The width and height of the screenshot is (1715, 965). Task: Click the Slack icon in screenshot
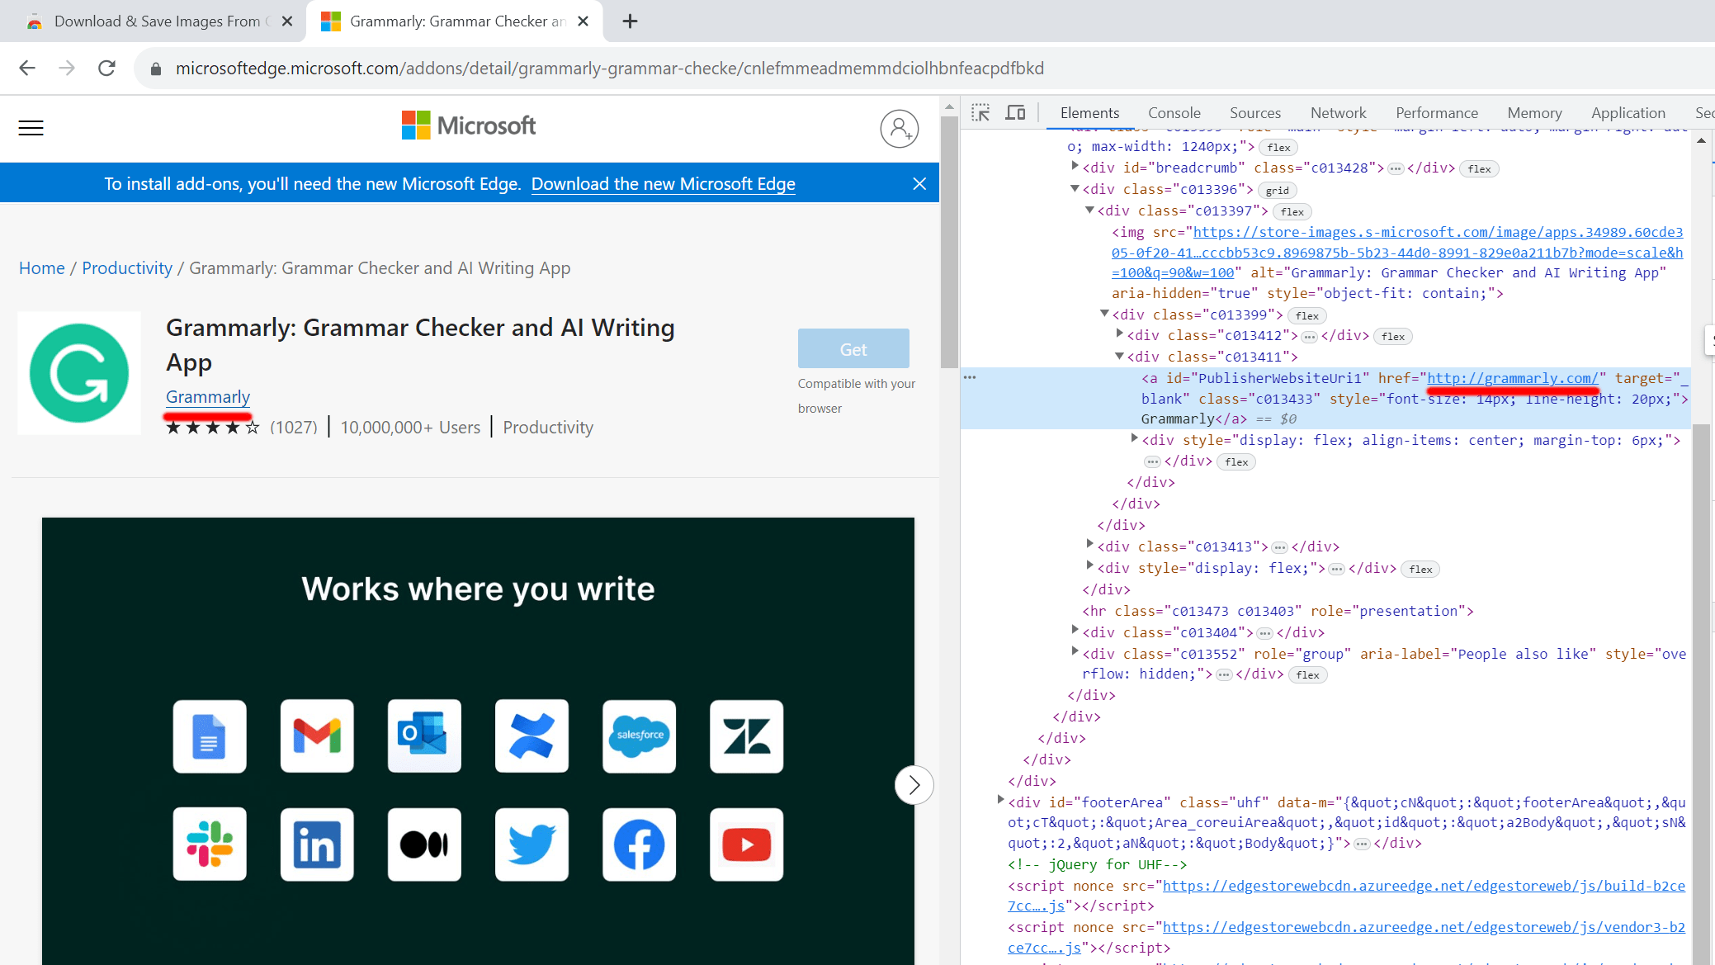210,844
